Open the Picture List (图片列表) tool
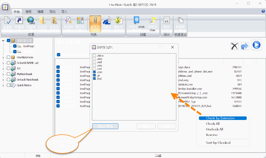 coord(80,24)
